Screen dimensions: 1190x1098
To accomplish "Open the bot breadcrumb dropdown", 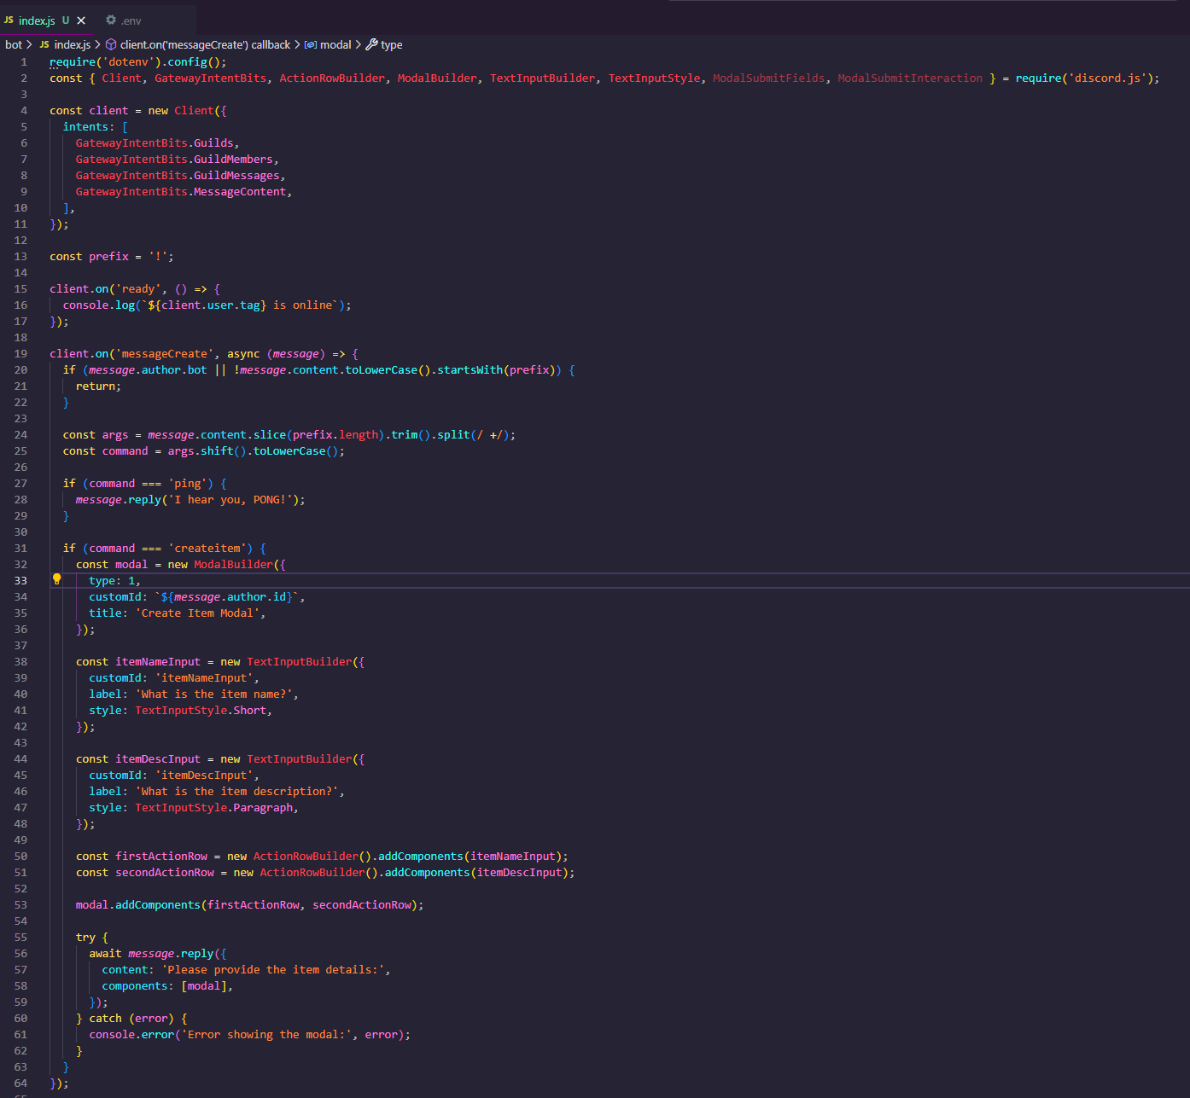I will click(x=14, y=44).
